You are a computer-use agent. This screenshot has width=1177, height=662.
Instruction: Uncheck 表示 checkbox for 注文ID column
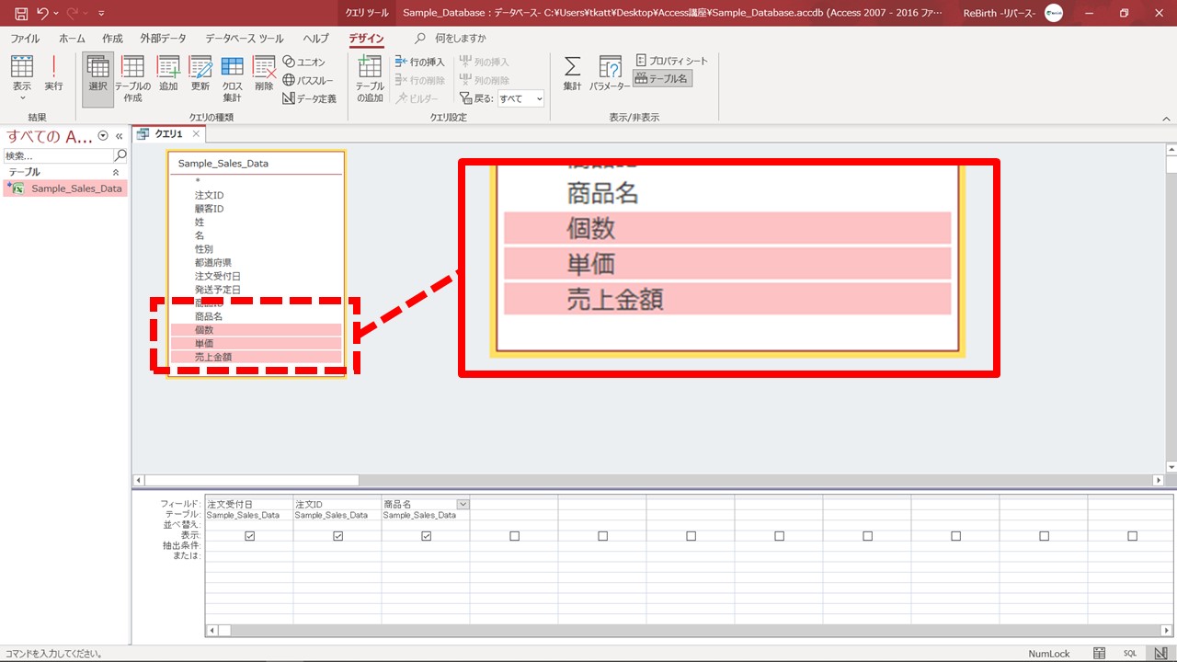pos(337,536)
